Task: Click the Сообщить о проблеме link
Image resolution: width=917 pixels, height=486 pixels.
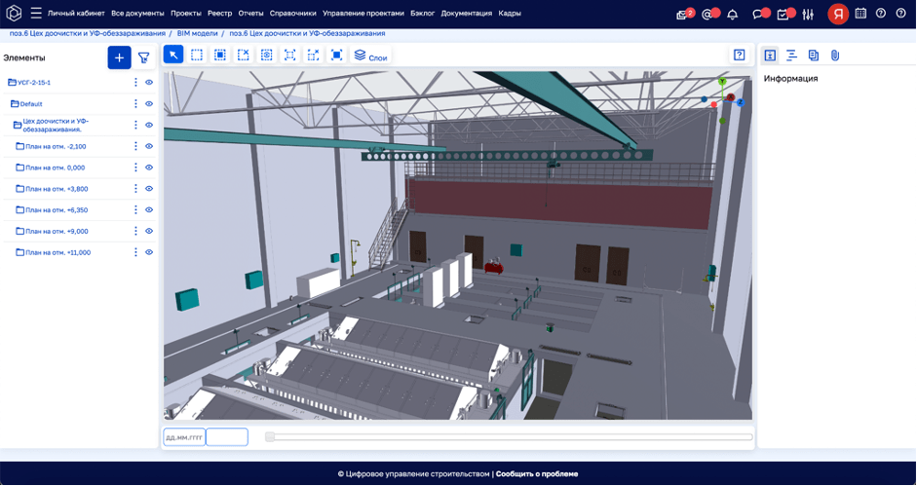Action: (536, 474)
